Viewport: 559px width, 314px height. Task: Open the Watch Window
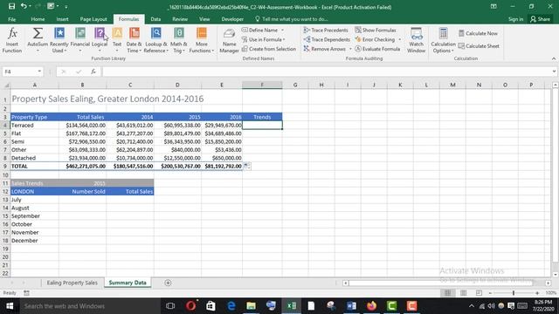416,40
